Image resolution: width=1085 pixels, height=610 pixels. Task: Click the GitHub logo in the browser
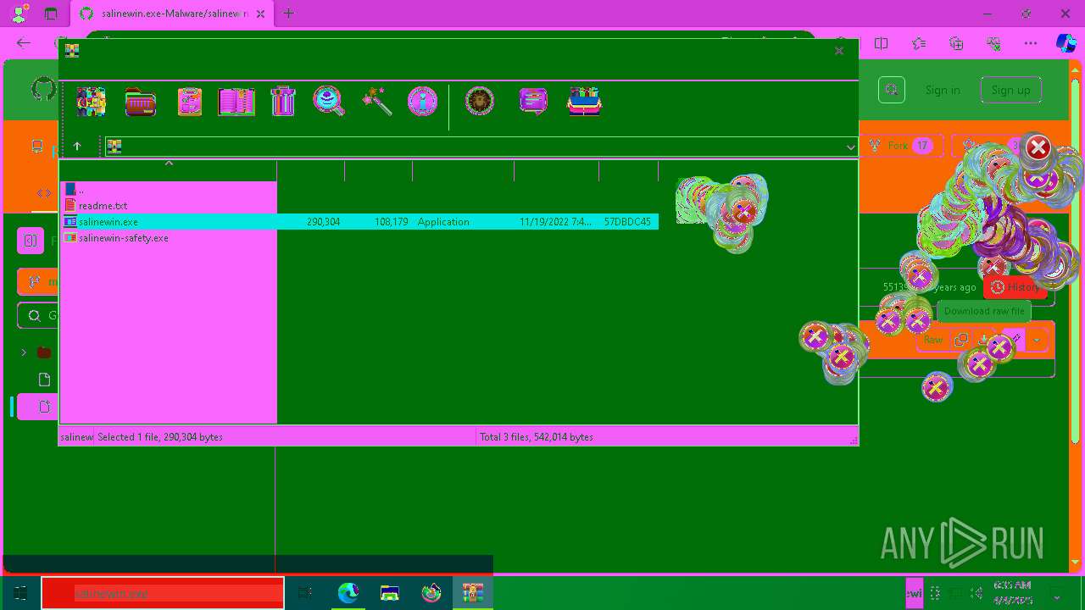click(x=43, y=89)
